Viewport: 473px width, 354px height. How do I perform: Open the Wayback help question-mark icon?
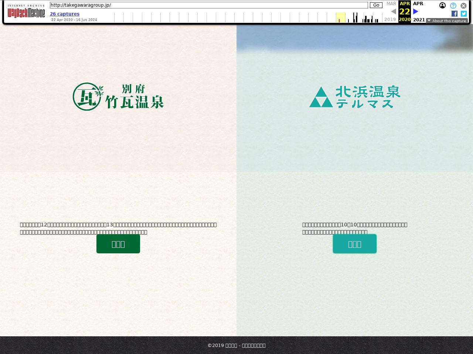click(x=453, y=6)
